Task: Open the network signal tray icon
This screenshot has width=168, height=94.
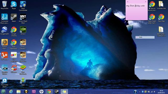Action: pos(151,92)
